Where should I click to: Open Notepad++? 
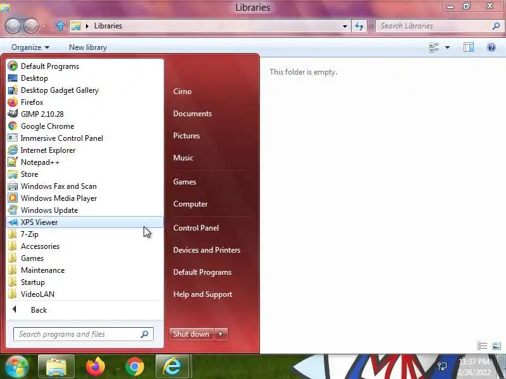pyautogui.click(x=85, y=162)
